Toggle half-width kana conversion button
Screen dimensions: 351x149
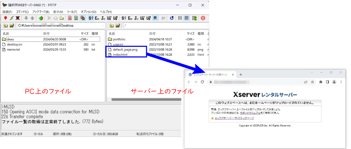(x=164, y=18)
